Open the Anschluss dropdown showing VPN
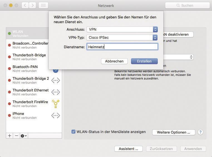 coord(122,29)
